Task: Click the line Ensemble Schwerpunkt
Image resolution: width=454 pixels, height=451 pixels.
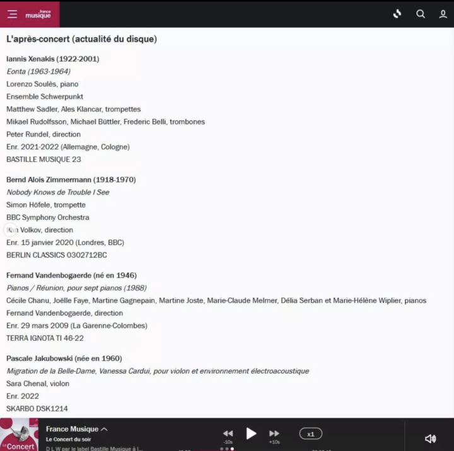Action: point(45,96)
